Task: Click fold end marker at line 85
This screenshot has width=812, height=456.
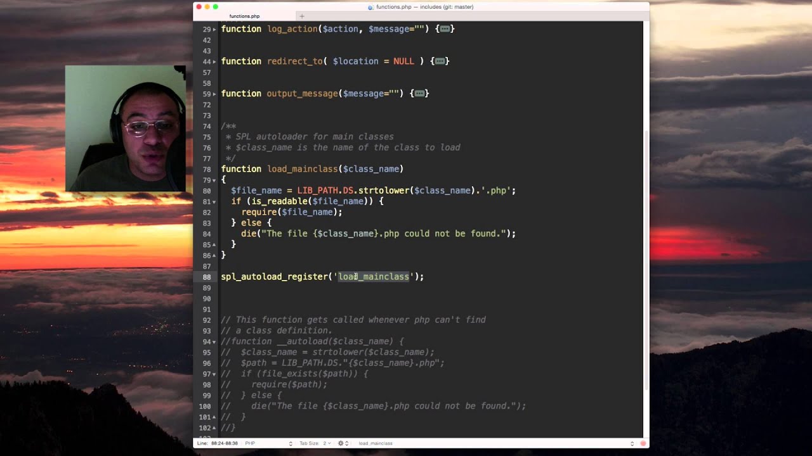Action: (x=215, y=244)
